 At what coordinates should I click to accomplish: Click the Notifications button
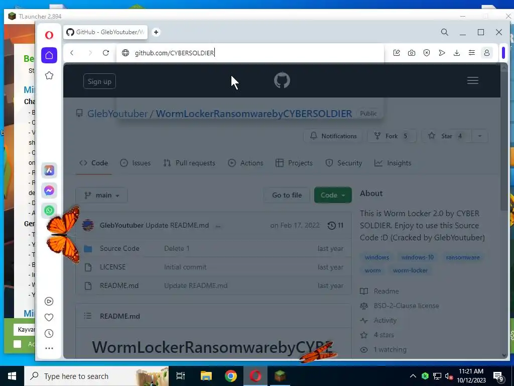333,136
